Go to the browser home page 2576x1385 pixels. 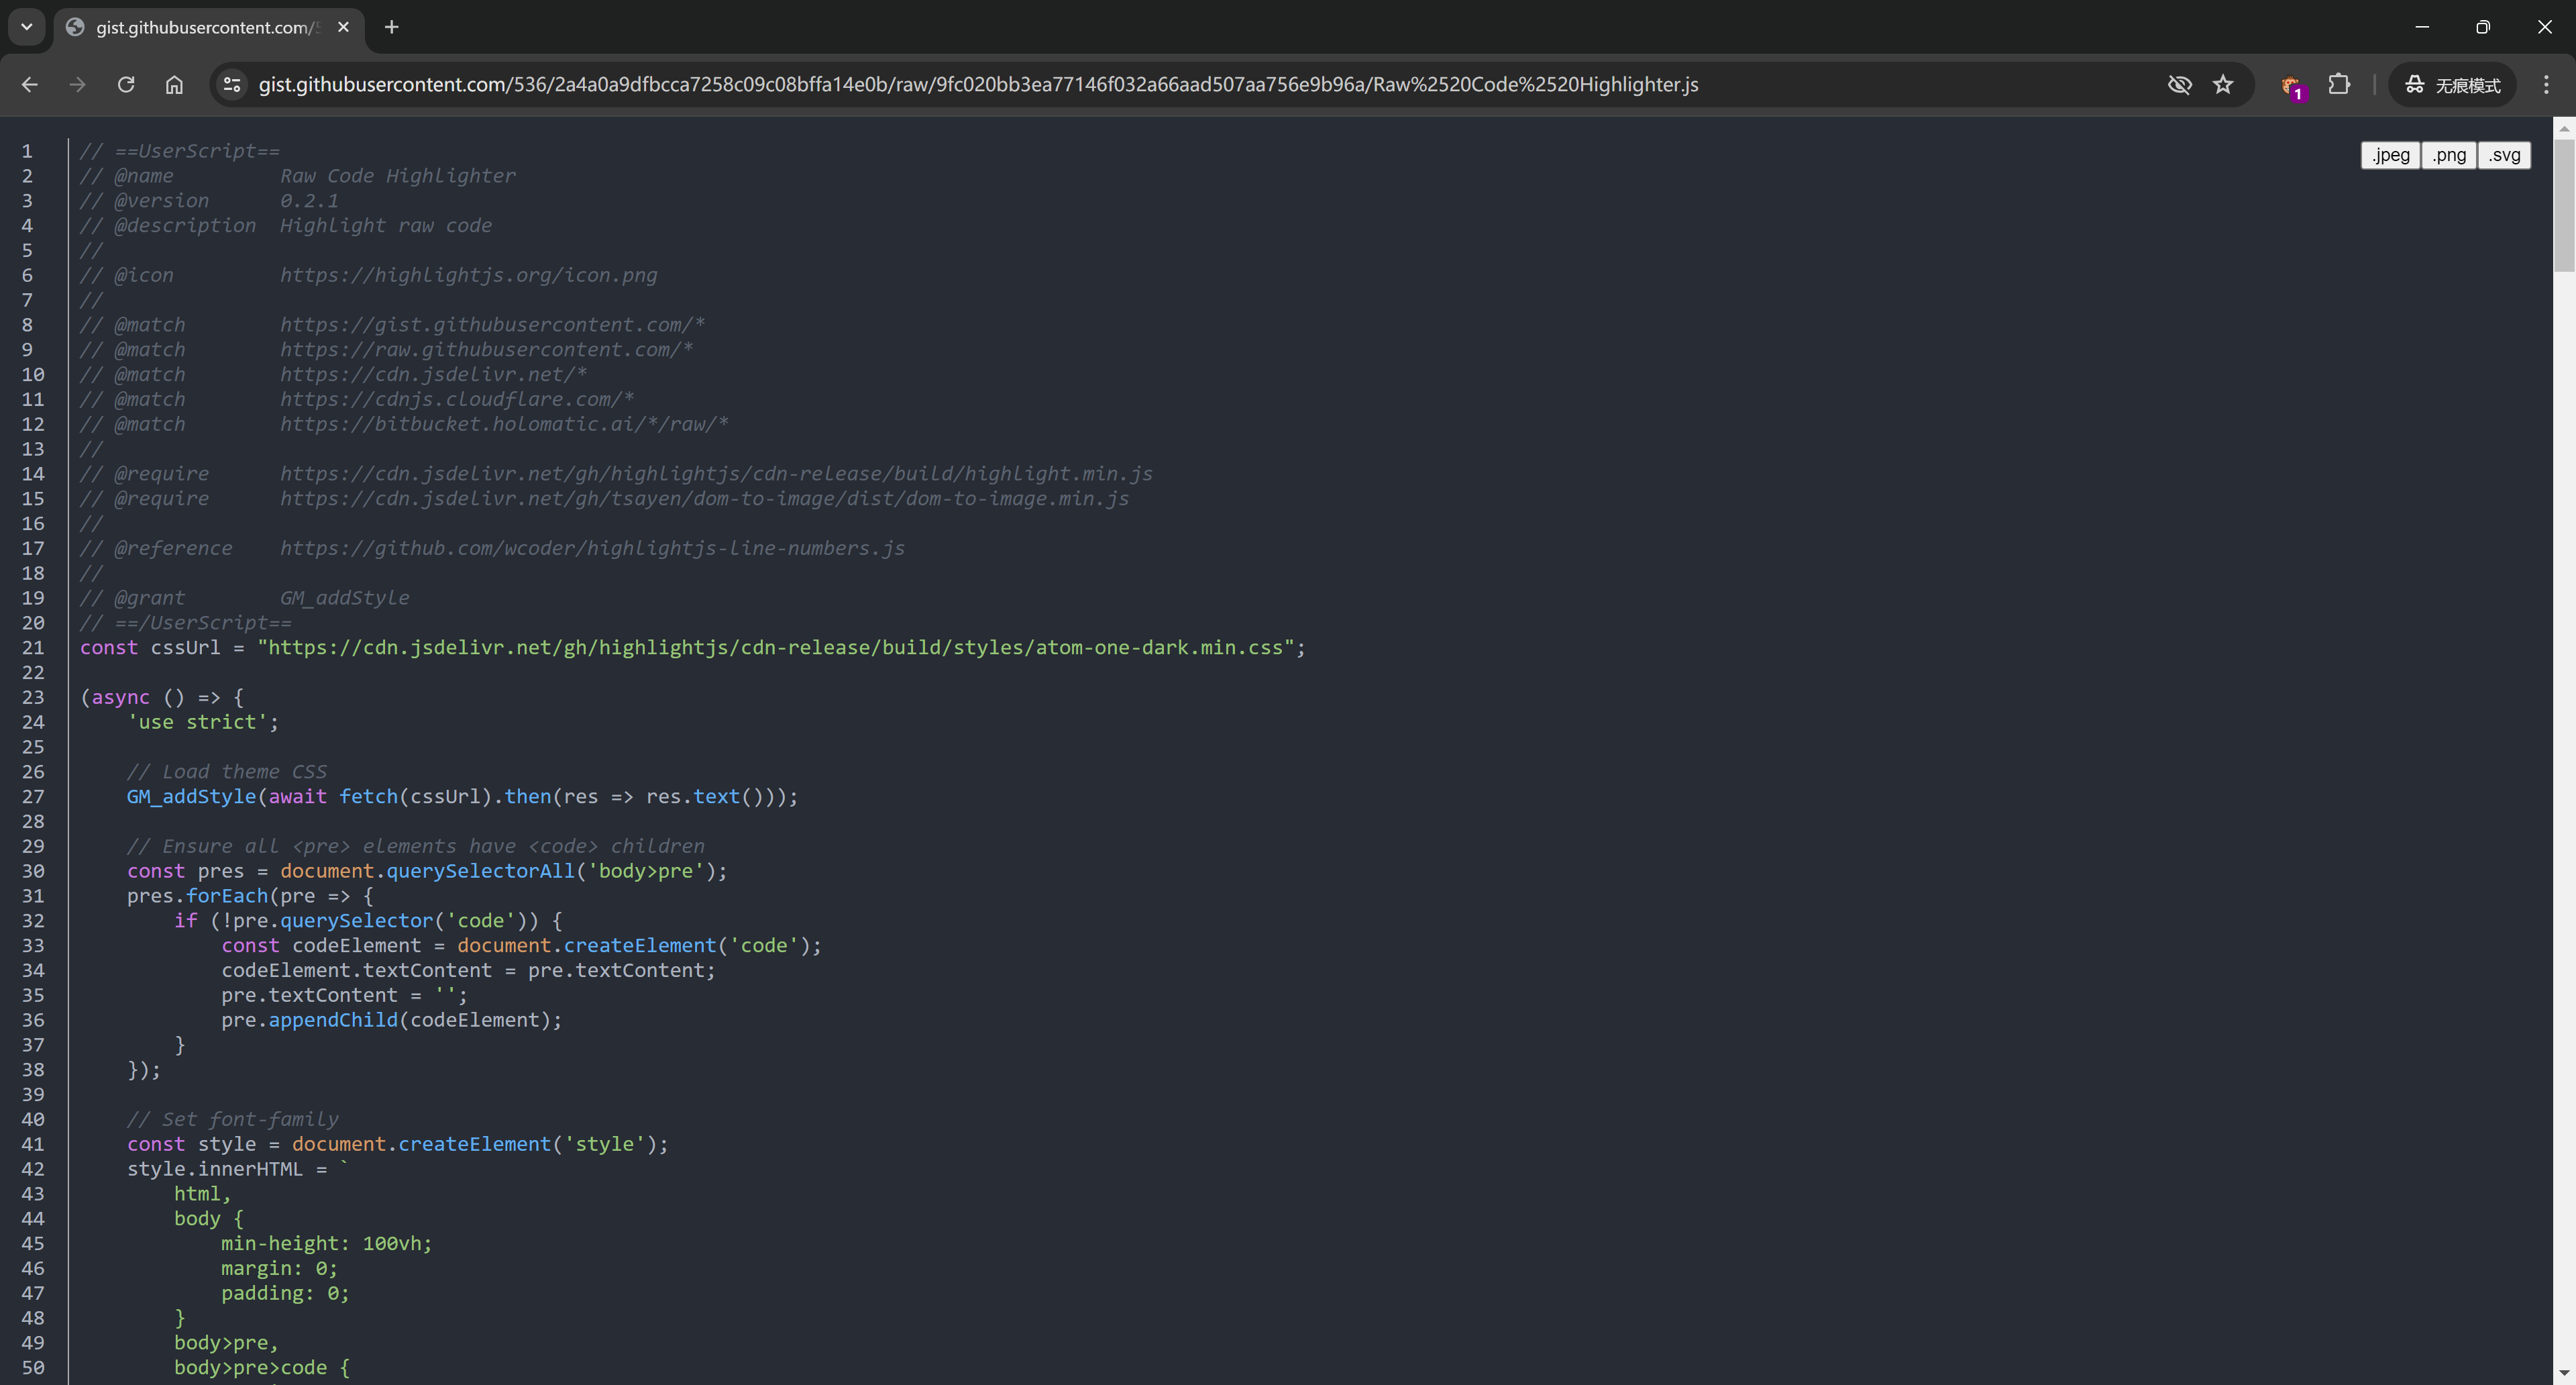174,85
